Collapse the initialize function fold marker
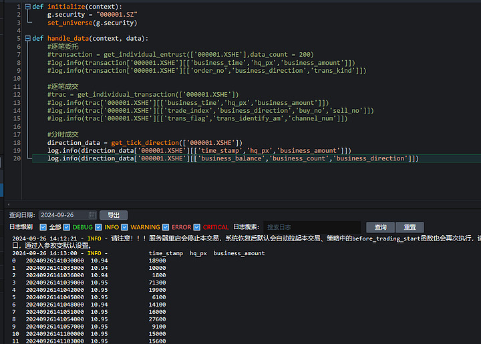This screenshot has width=481, height=344. pos(27,7)
